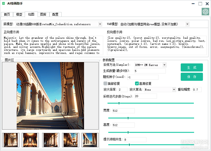The image size is (211, 151).
Task: Click the 保存 save button
Action: click(192, 77)
